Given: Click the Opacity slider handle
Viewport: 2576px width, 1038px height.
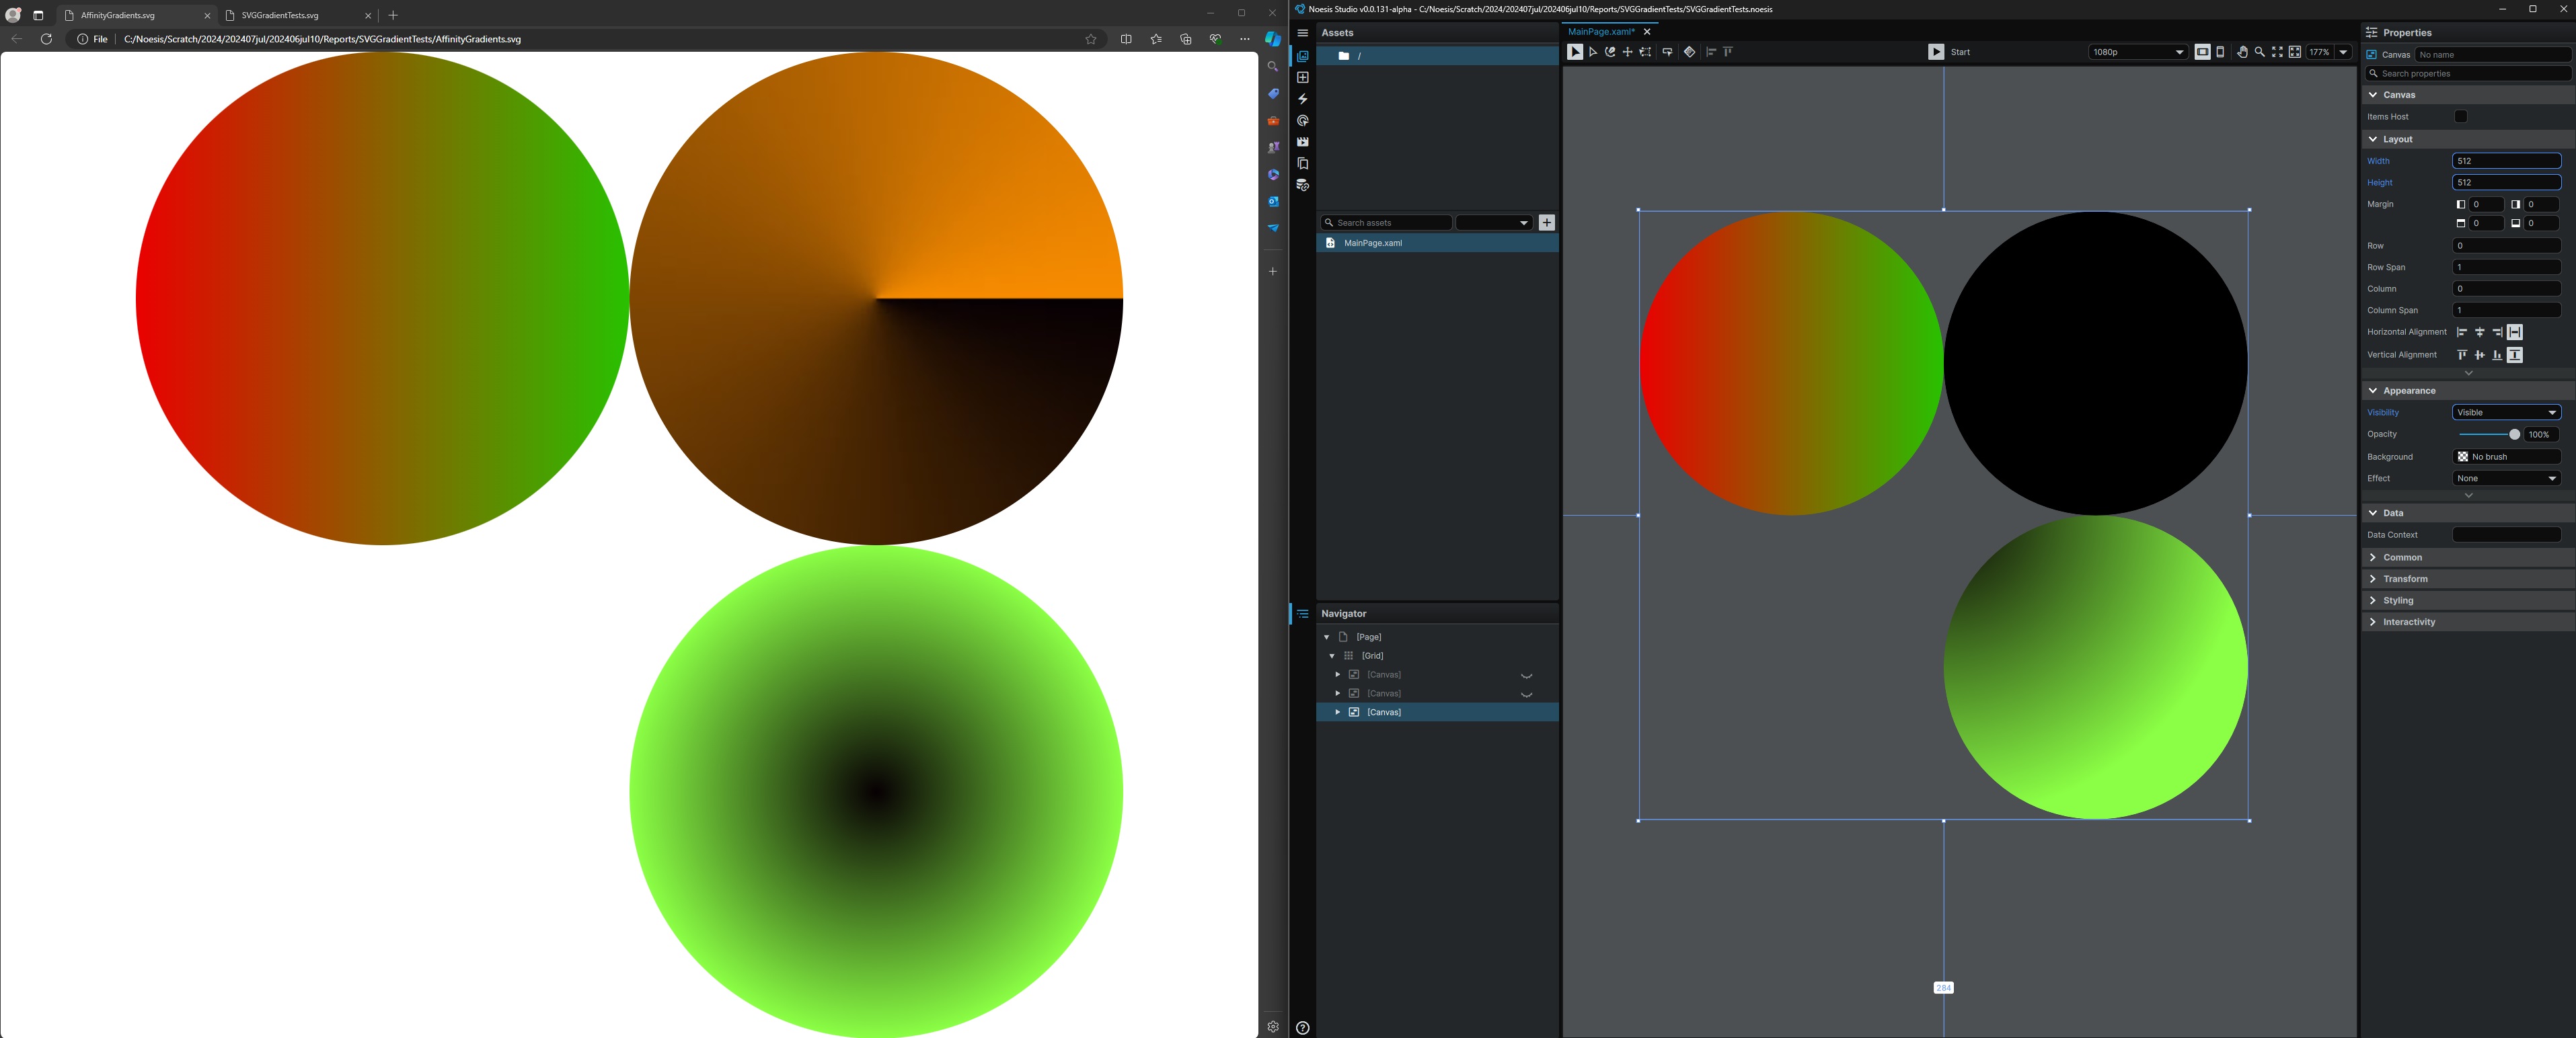Looking at the screenshot, I should click(2514, 434).
